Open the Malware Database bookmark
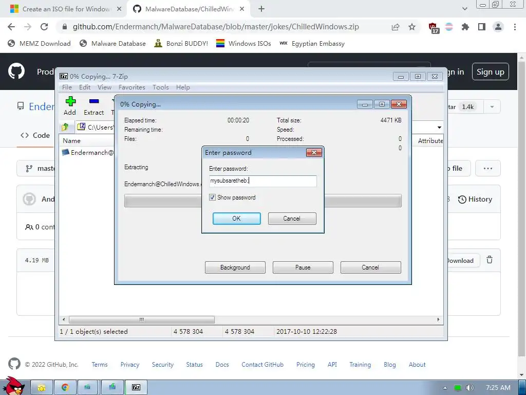Image resolution: width=526 pixels, height=395 pixels. [x=112, y=43]
